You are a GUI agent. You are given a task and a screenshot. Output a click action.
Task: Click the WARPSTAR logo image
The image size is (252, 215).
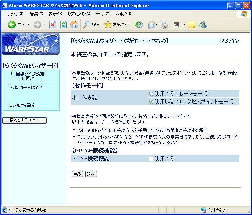click(31, 44)
